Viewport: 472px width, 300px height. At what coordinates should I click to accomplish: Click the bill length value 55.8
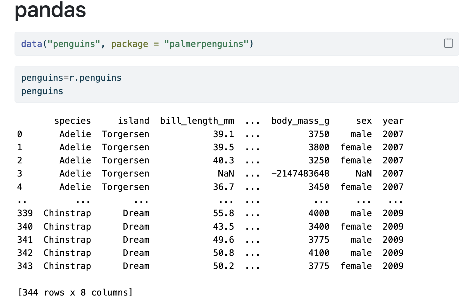click(223, 213)
